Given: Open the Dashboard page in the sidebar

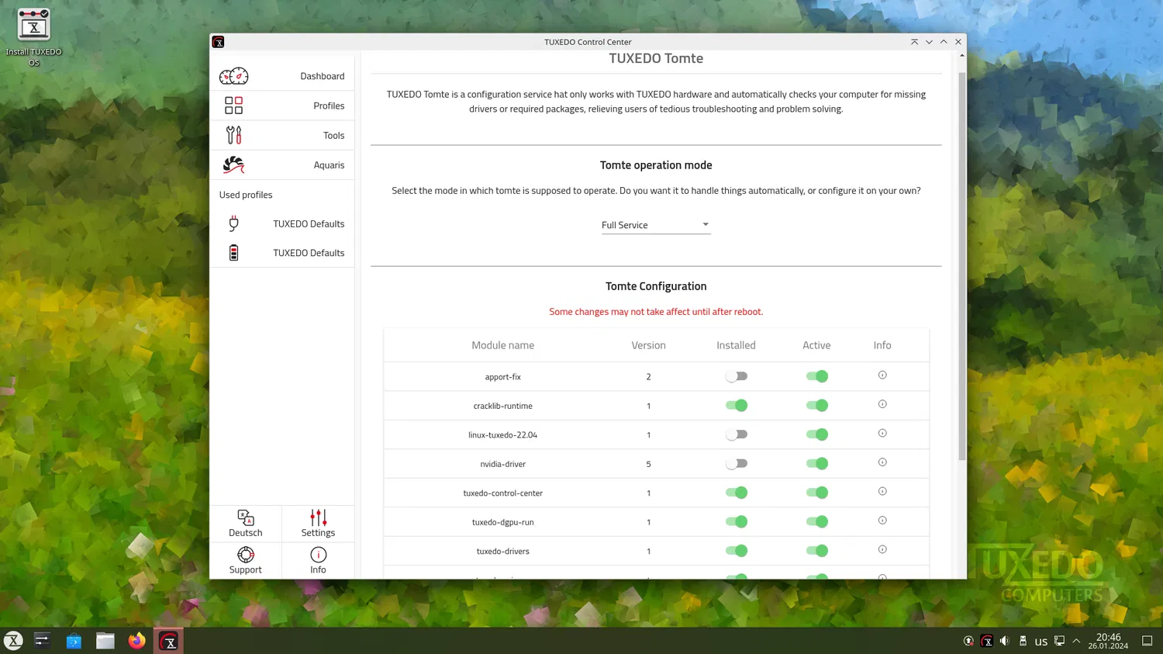Looking at the screenshot, I should tap(282, 76).
